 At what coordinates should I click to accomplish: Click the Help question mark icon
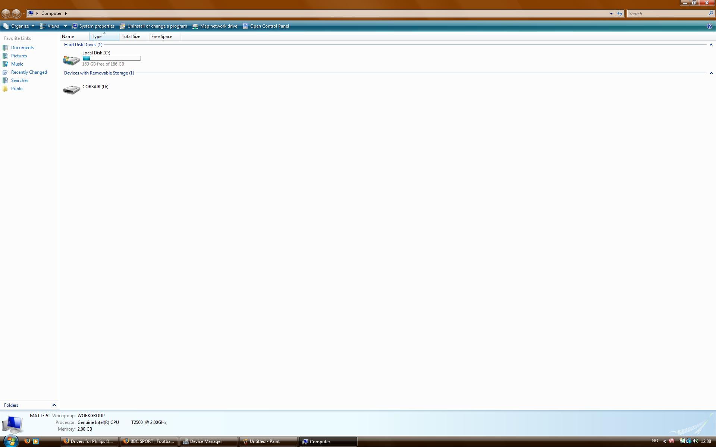tap(709, 26)
